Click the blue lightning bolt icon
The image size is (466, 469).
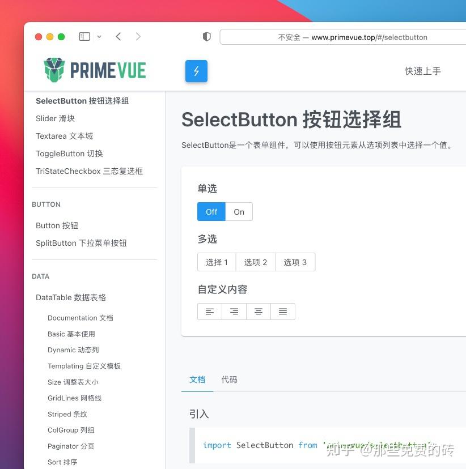pyautogui.click(x=196, y=71)
